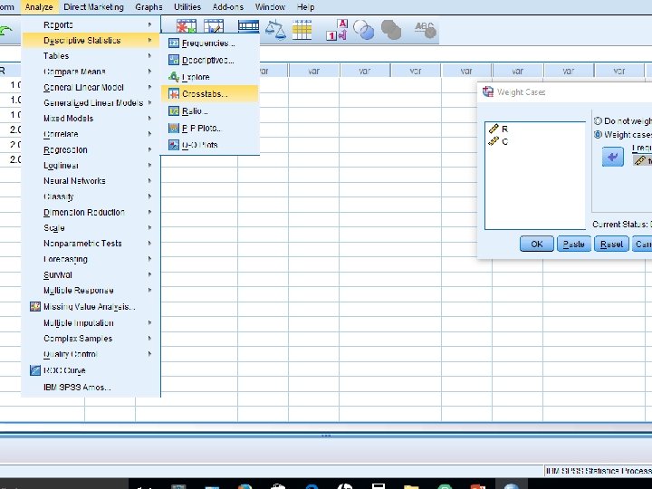Open the Quality Control submenu
Screen dimensions: 652x489
(91, 354)
